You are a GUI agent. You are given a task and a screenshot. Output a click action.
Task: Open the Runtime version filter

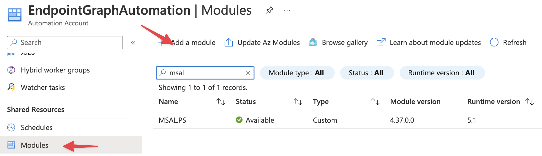coord(442,73)
